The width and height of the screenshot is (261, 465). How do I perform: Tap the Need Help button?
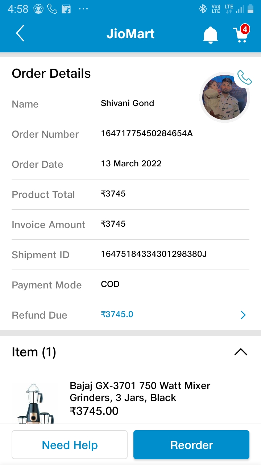pyautogui.click(x=70, y=445)
